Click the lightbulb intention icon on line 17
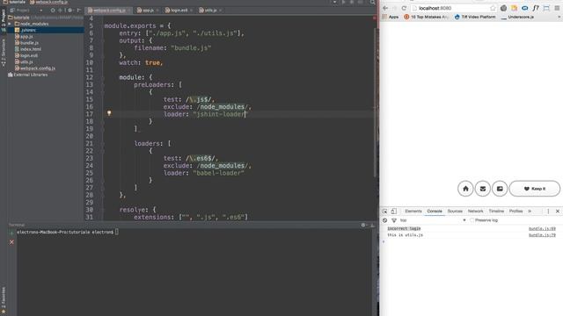This screenshot has height=316, width=563. [x=109, y=113]
